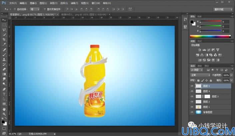Select the Hand tool
The width and height of the screenshot is (235, 136).
click(4, 109)
